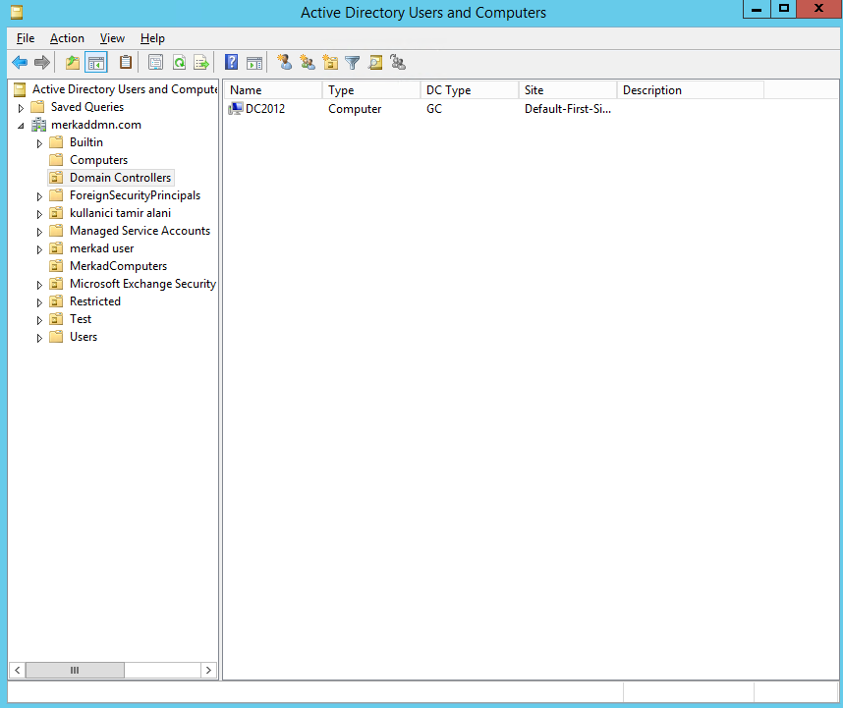Viewport: 843px width, 708px height.
Task: Collapse the merkaddmn.com domain node
Action: pyautogui.click(x=21, y=126)
